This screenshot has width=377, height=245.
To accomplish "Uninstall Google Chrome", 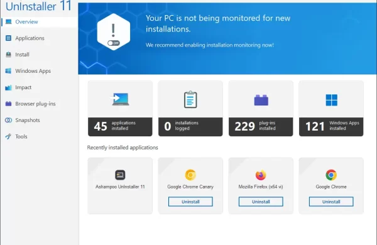I will 331,202.
